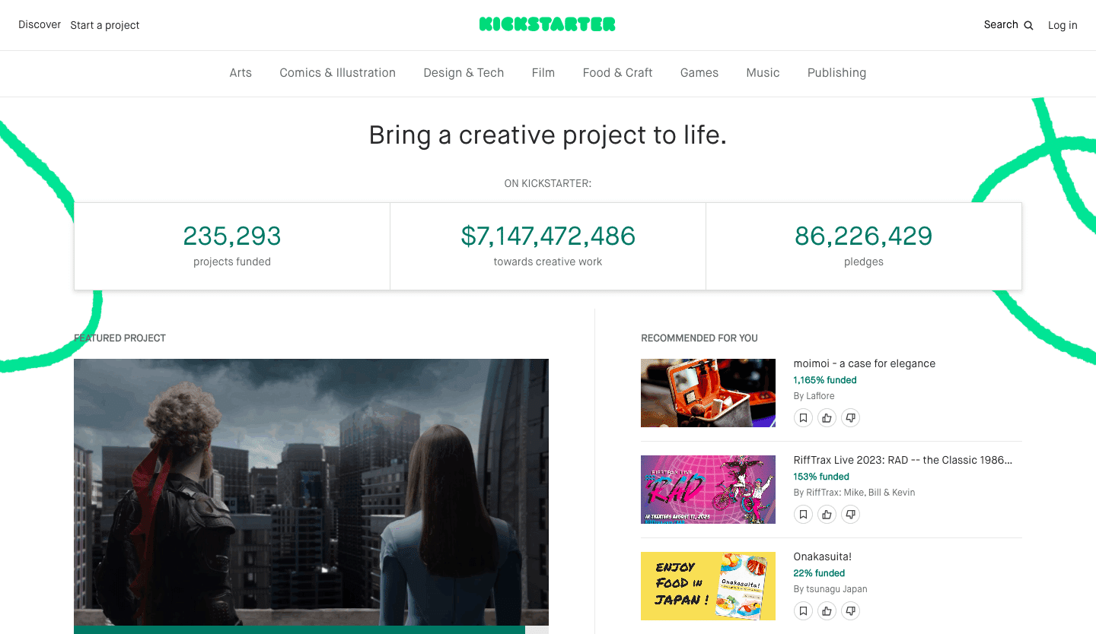Image resolution: width=1096 pixels, height=634 pixels.
Task: Thumbs down the moimoi project
Action: (x=851, y=417)
